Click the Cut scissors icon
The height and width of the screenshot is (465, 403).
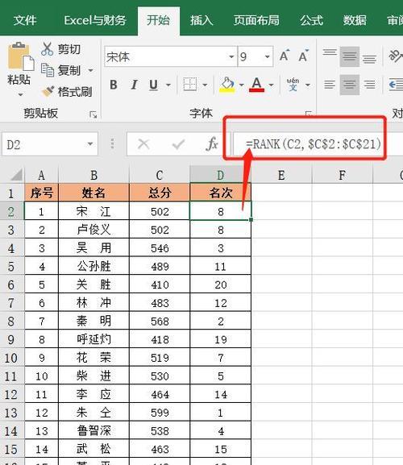(47, 49)
